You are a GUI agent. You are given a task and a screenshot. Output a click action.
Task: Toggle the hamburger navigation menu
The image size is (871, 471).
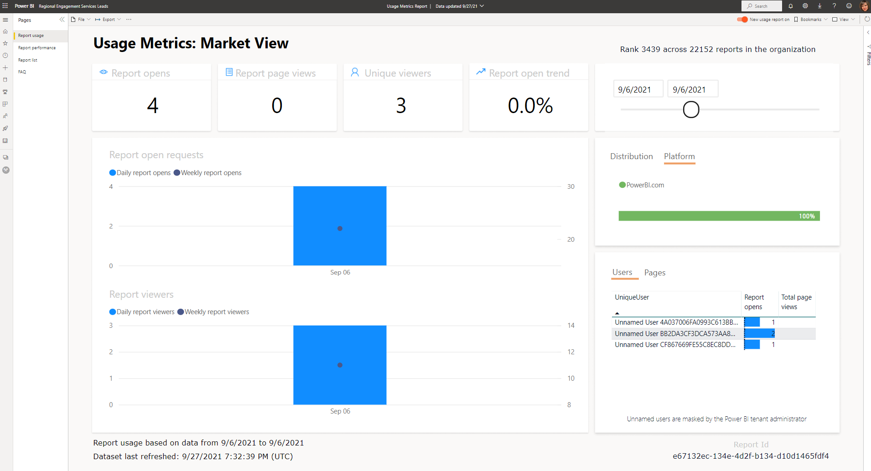point(5,20)
